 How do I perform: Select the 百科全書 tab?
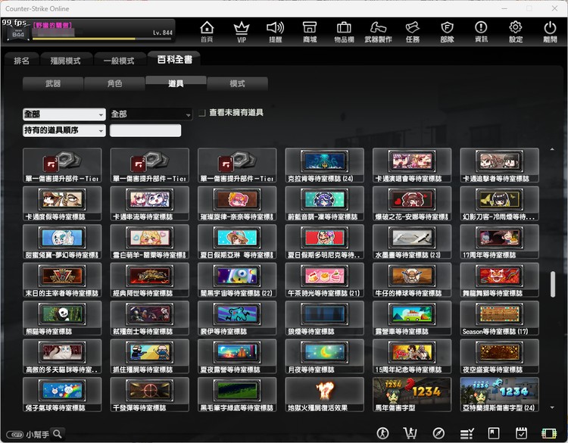175,59
